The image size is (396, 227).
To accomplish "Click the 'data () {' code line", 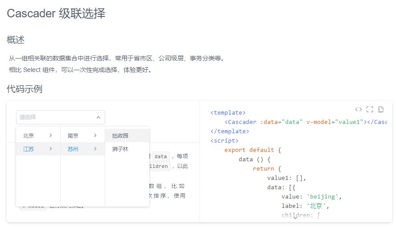I will click(255, 159).
